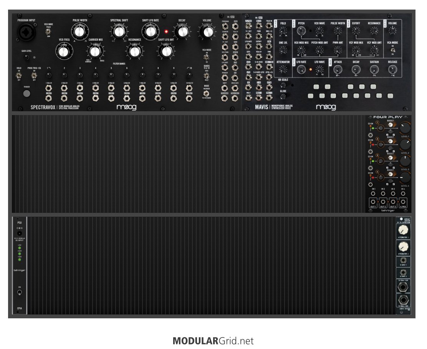The image size is (427, 349).
Task: Click the Mavis VCO Wave knob
Action: click(x=319, y=31)
